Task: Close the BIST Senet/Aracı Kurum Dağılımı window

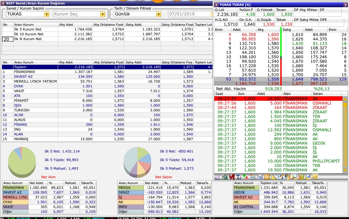Action: 3,3
